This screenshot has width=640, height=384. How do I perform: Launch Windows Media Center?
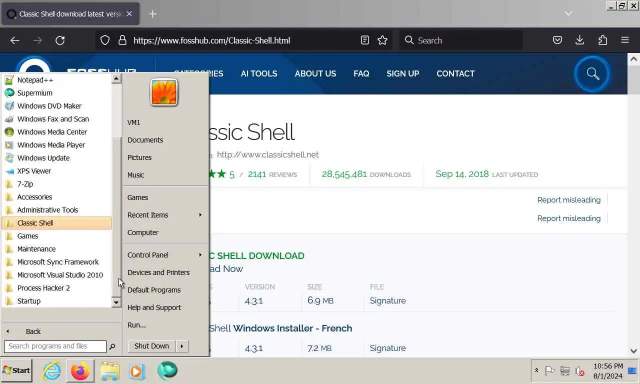point(56,132)
